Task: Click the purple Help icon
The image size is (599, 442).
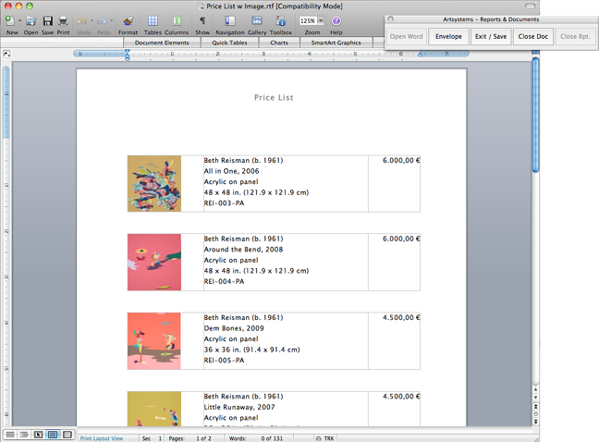Action: pos(336,20)
